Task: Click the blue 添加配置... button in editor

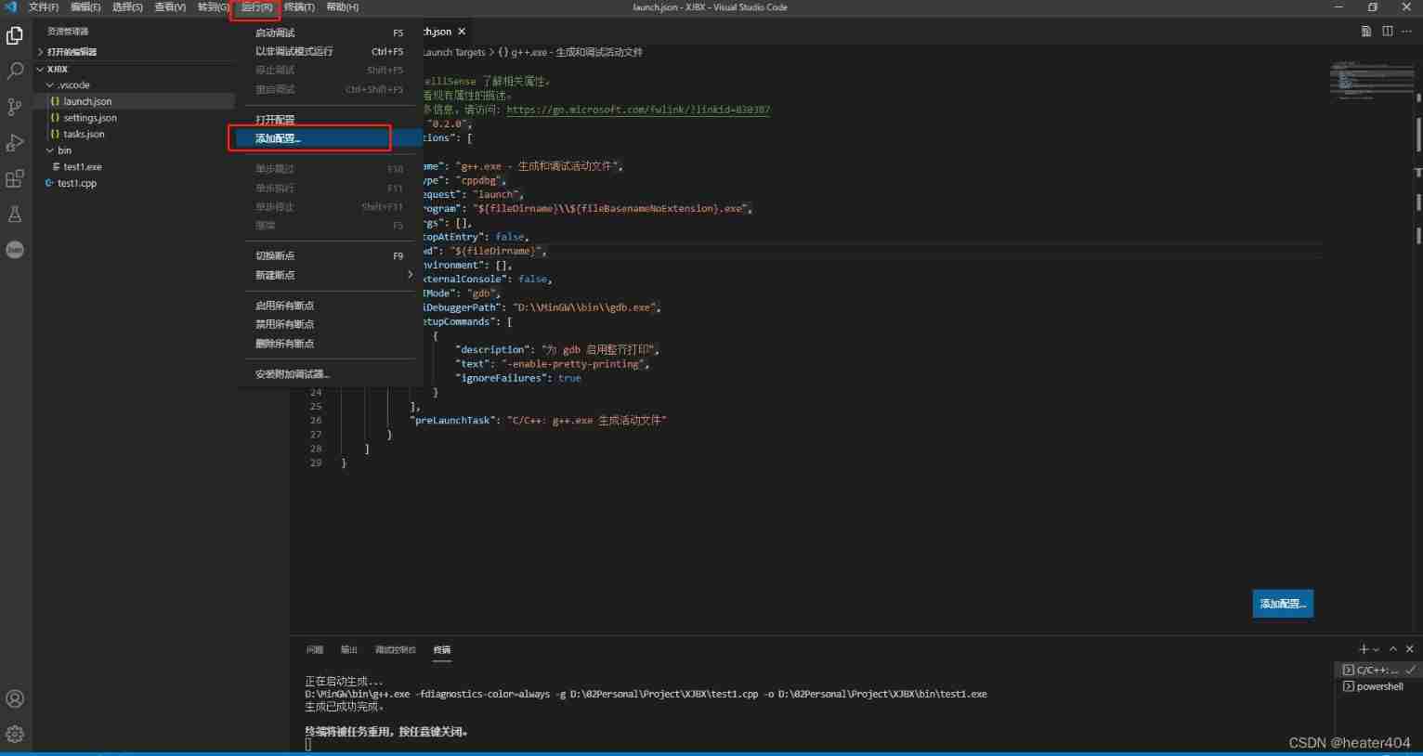Action: point(1283,604)
